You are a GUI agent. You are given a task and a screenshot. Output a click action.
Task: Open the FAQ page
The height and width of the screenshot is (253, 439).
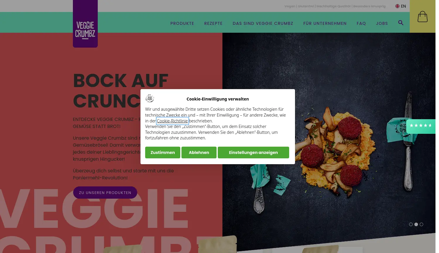tap(361, 23)
